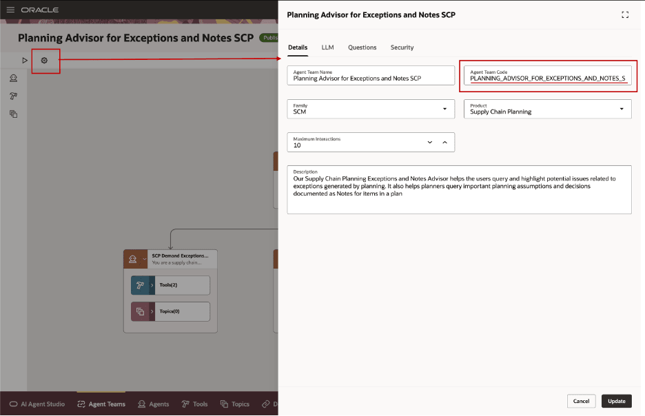Click the Published status badge

[269, 38]
